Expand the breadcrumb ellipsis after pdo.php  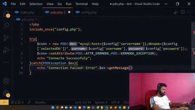click(39, 20)
